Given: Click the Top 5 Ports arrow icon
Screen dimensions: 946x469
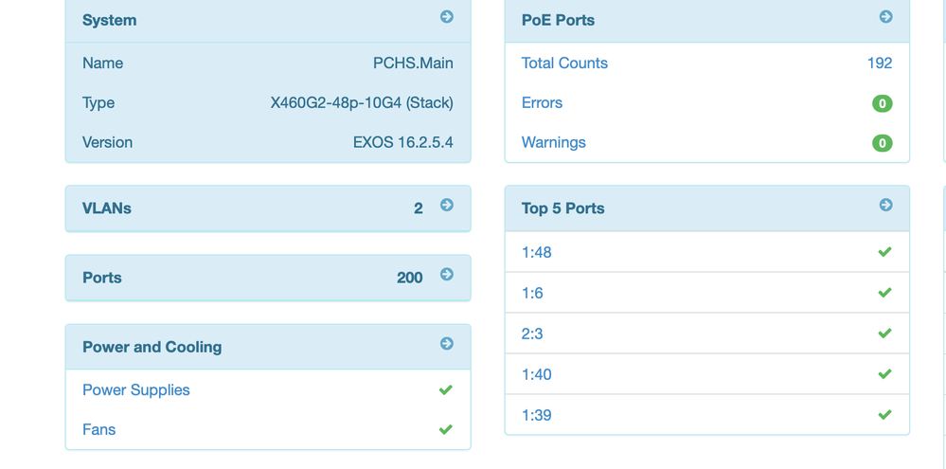Looking at the screenshot, I should [x=885, y=206].
